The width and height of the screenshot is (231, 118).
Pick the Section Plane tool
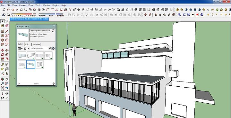pos(7,98)
